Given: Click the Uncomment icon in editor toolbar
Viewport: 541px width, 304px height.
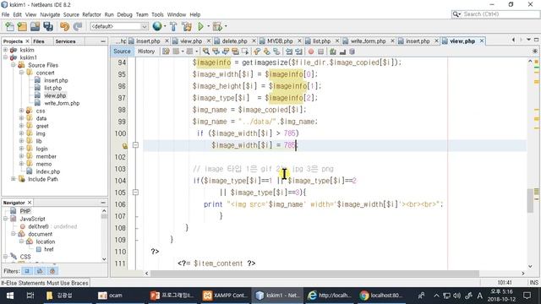Looking at the screenshot, I should (342, 52).
